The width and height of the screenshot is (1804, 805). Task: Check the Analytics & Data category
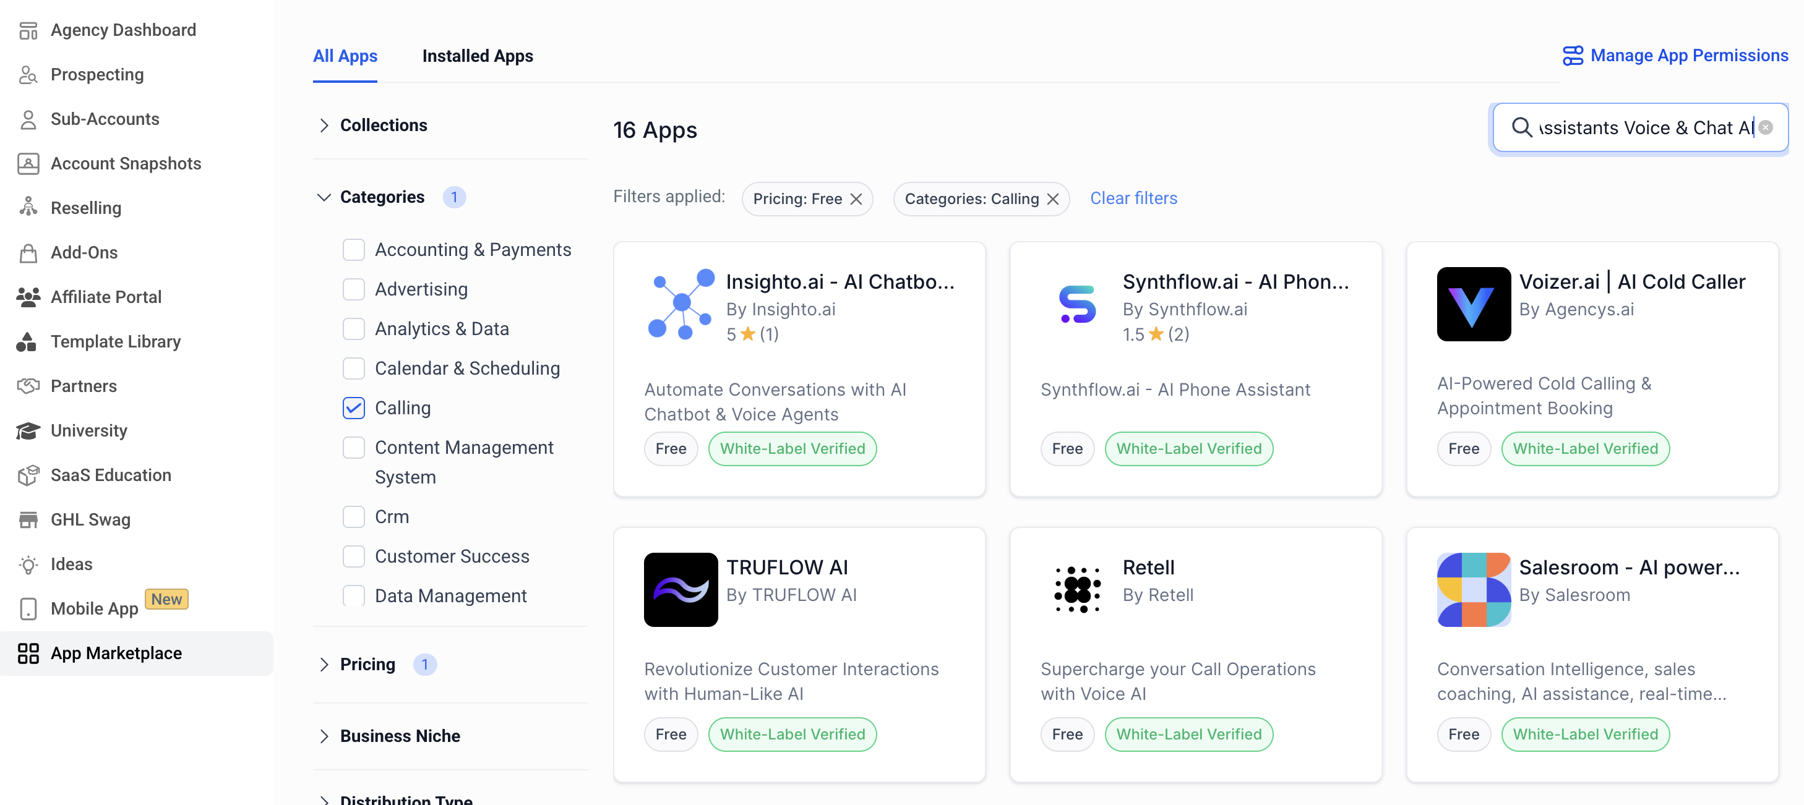354,328
